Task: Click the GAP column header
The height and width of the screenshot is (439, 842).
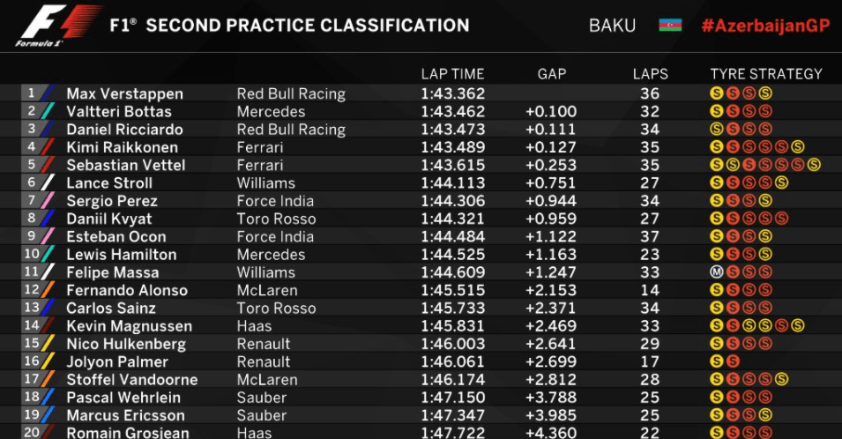Action: [552, 74]
